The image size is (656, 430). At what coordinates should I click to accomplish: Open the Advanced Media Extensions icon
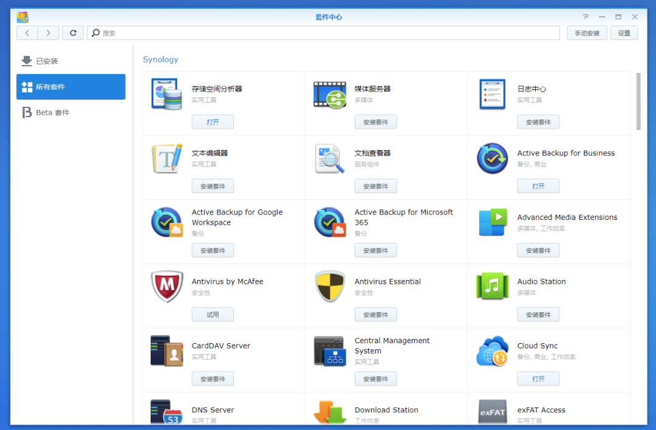tap(492, 222)
